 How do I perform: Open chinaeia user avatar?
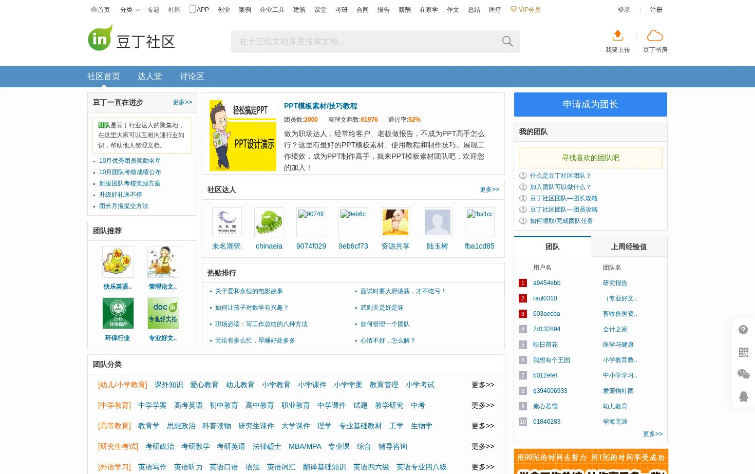(x=269, y=222)
